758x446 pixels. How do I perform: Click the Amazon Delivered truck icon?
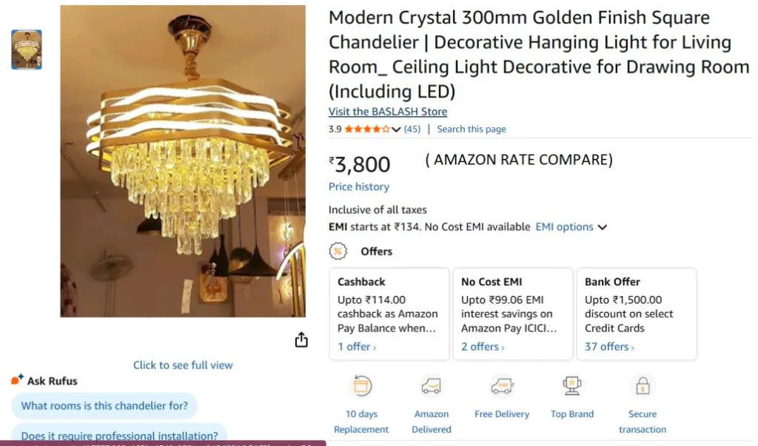click(x=431, y=386)
